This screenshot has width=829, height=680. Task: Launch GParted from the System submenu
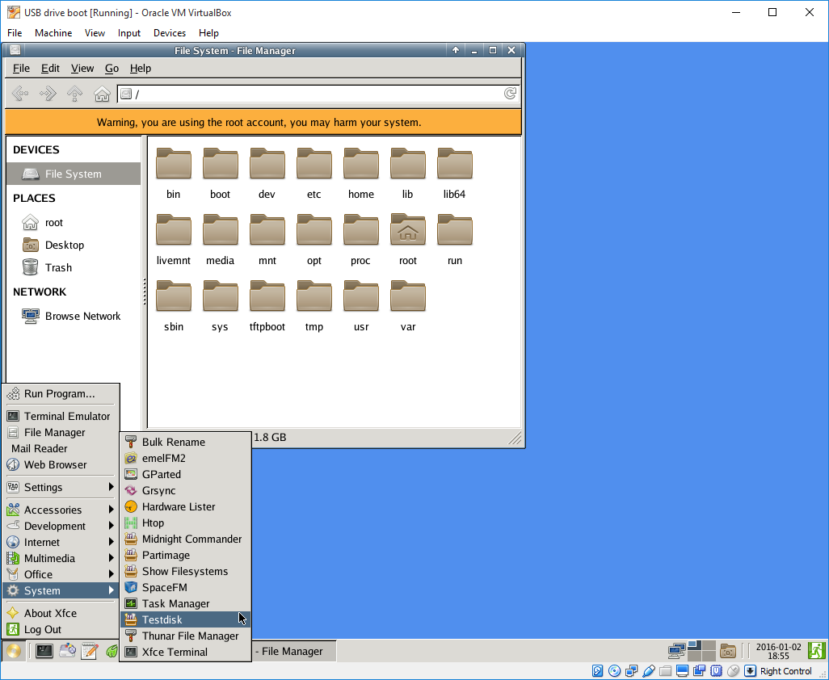(185, 475)
